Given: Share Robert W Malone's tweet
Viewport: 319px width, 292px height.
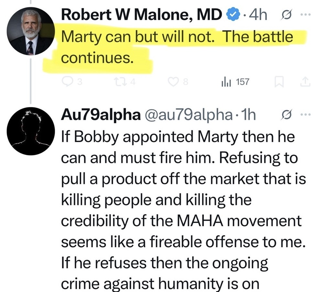Looking at the screenshot, I should pyautogui.click(x=305, y=82).
